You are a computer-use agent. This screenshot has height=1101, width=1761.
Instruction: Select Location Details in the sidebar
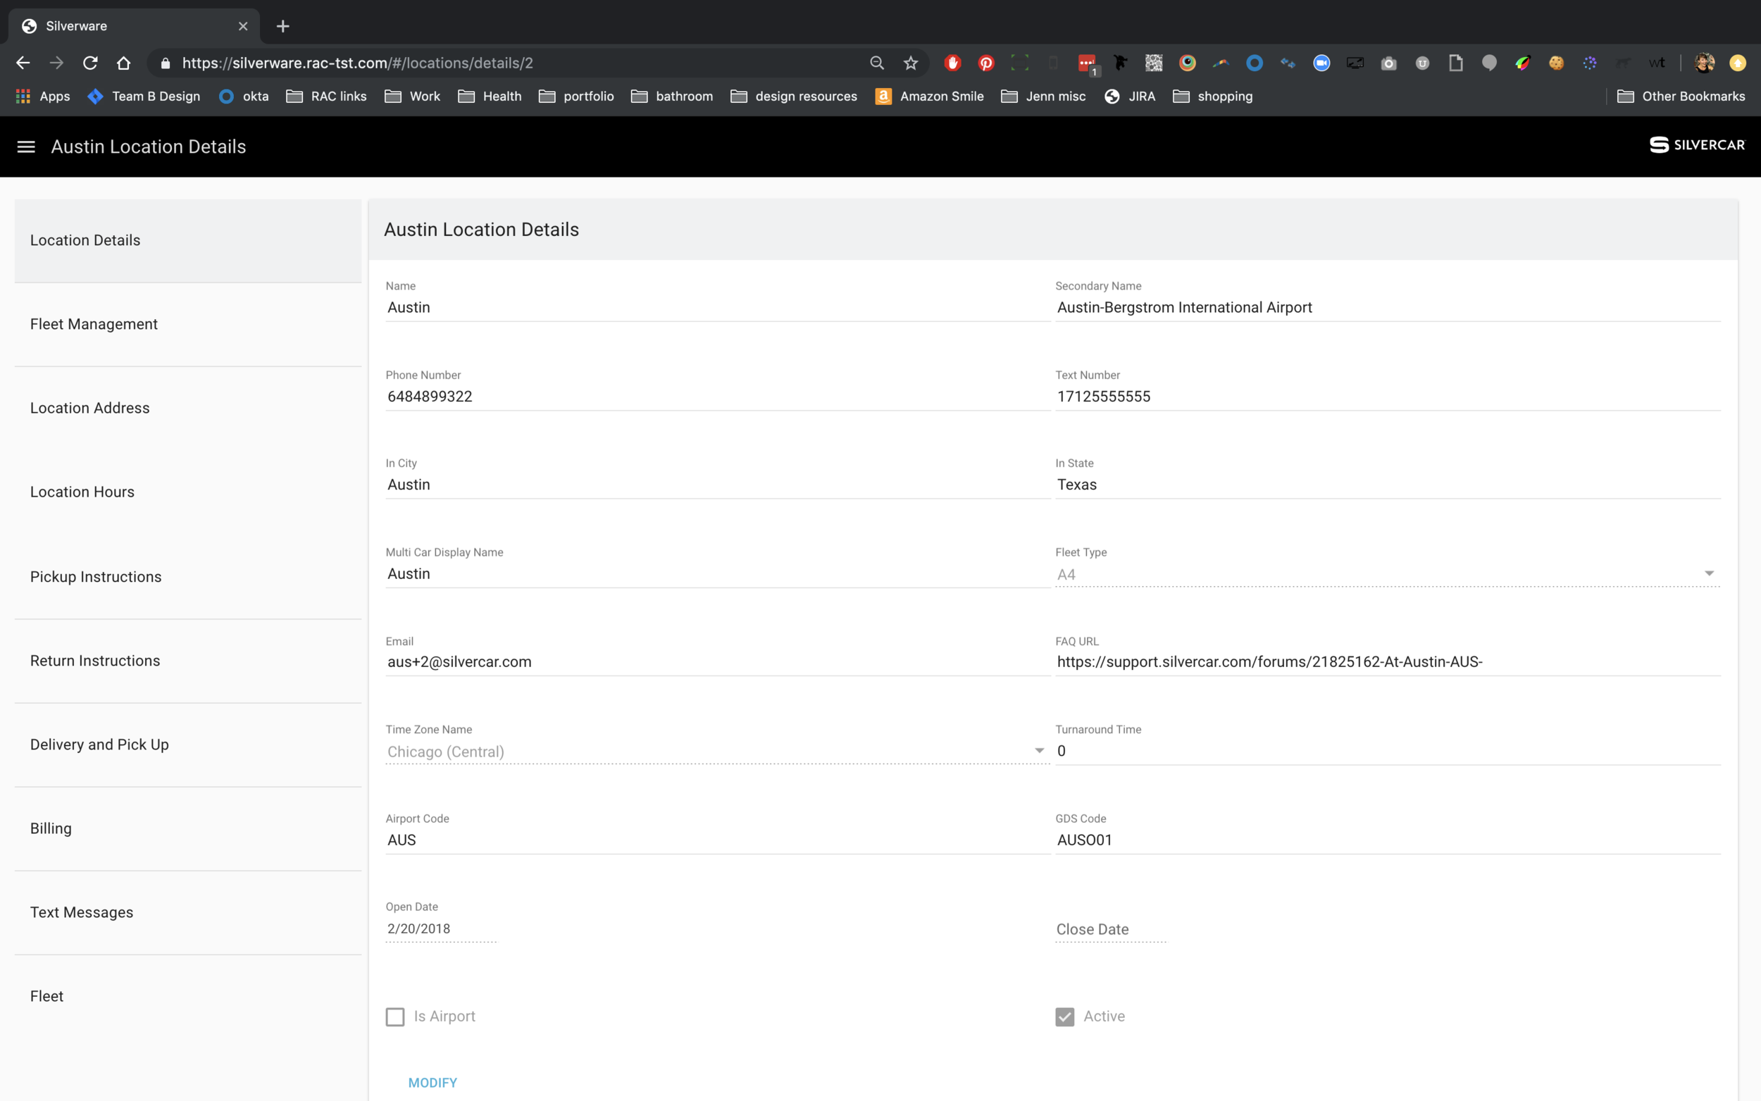point(188,240)
